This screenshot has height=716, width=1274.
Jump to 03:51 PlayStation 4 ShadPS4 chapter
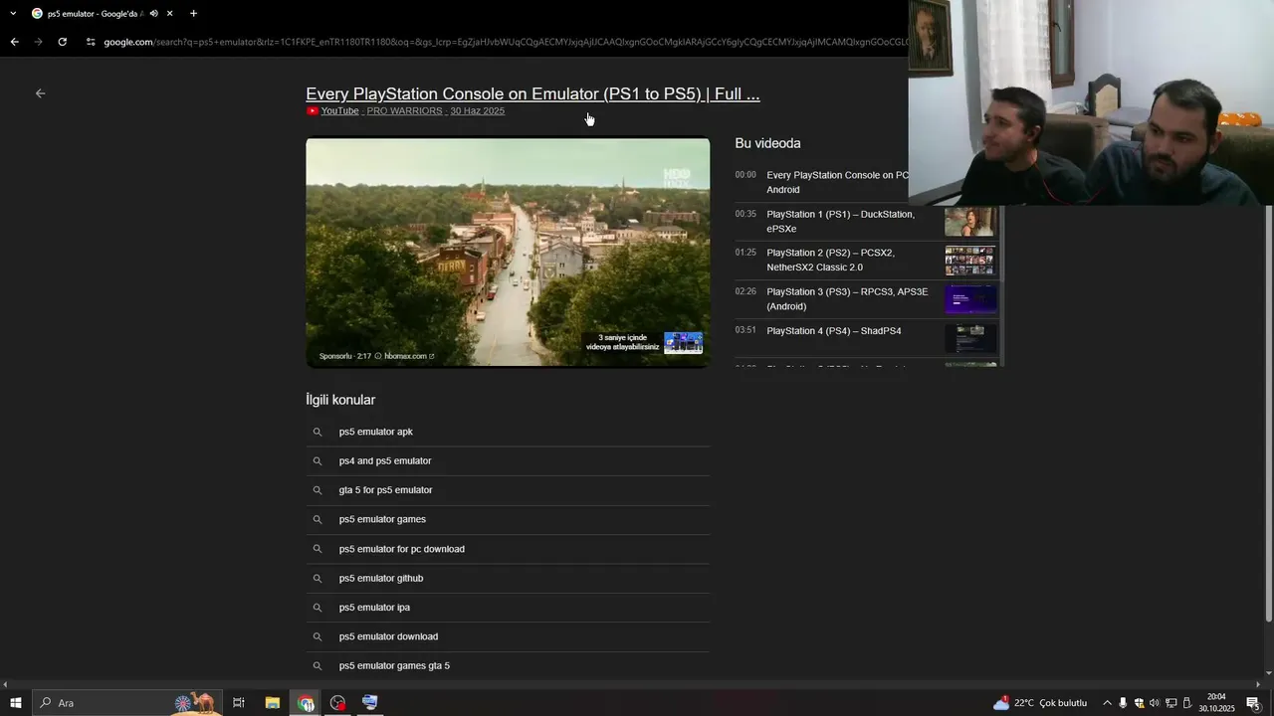[866, 337]
